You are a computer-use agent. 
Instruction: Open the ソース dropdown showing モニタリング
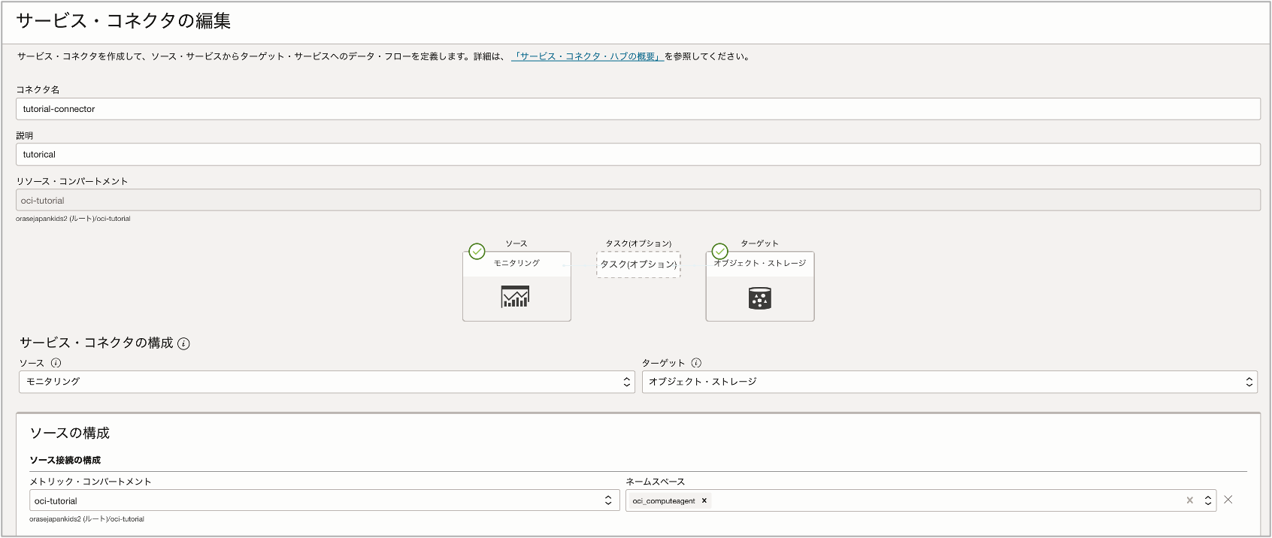(326, 382)
